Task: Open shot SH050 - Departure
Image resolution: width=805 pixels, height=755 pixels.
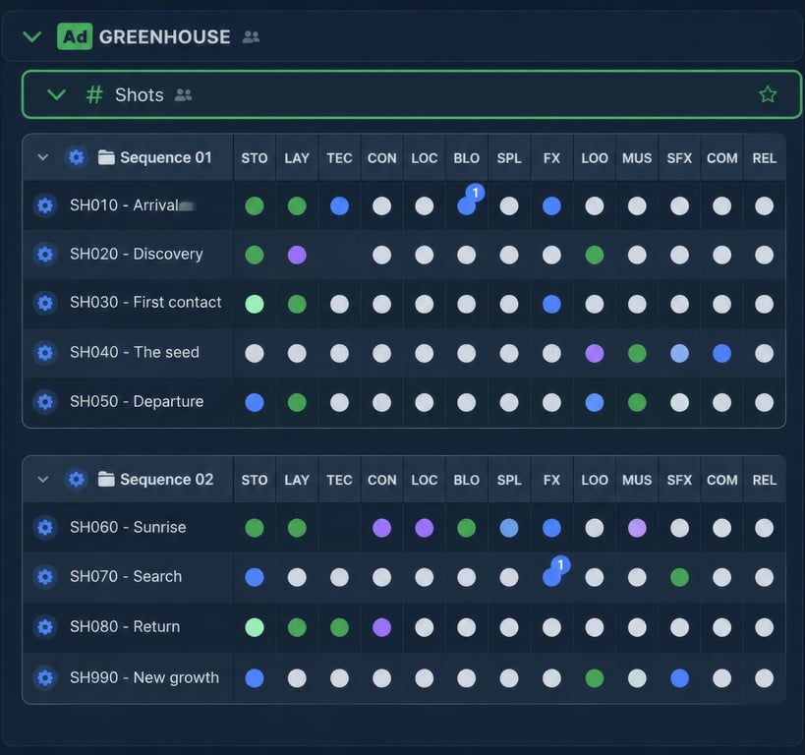Action: [137, 401]
